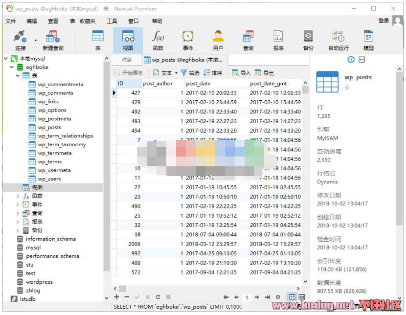
Task: Click the data grid vertical scrollbar thumb
Action: (x=305, y=90)
